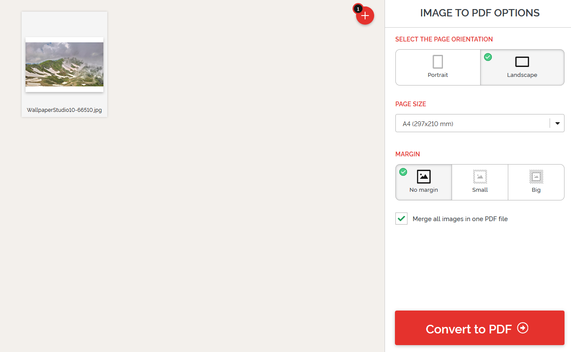
Task: Select the Portrait orientation label
Action: (x=438, y=75)
